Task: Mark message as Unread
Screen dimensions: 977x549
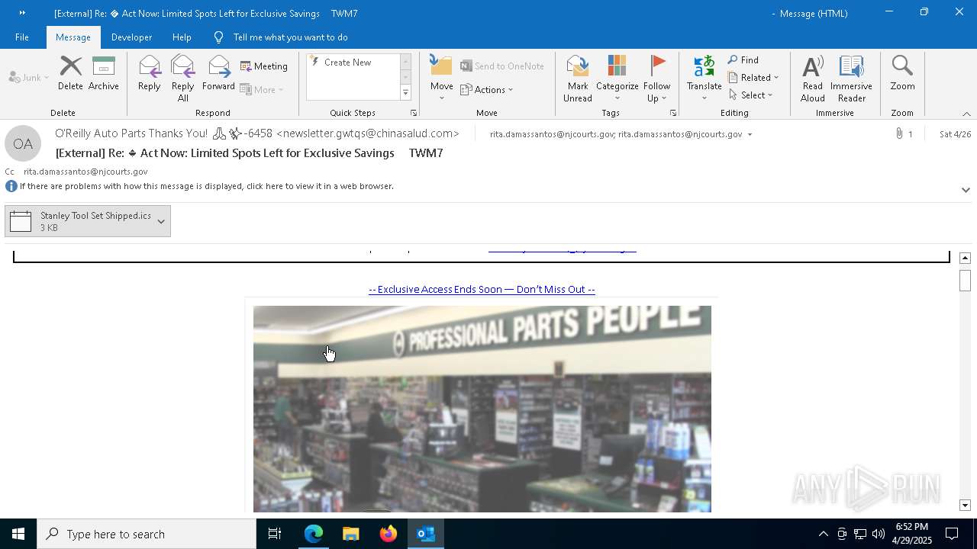Action: click(578, 79)
